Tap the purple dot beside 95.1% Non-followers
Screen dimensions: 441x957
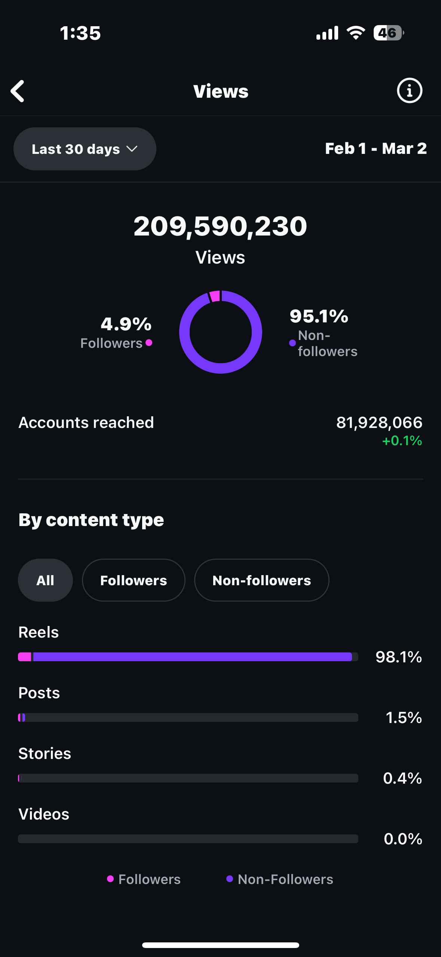293,343
